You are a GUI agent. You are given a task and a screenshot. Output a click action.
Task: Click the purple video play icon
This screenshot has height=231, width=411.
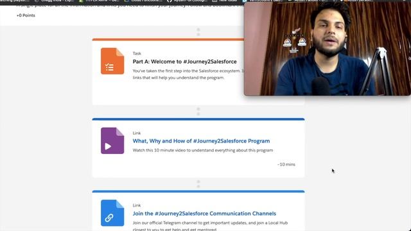pos(112,141)
